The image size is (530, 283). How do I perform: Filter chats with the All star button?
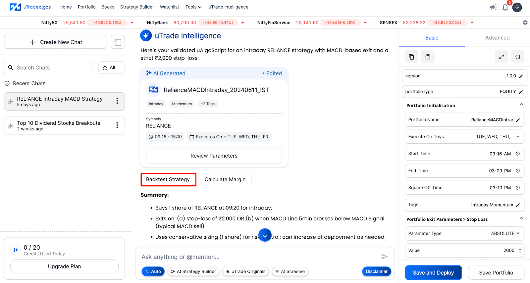pyautogui.click(x=112, y=68)
